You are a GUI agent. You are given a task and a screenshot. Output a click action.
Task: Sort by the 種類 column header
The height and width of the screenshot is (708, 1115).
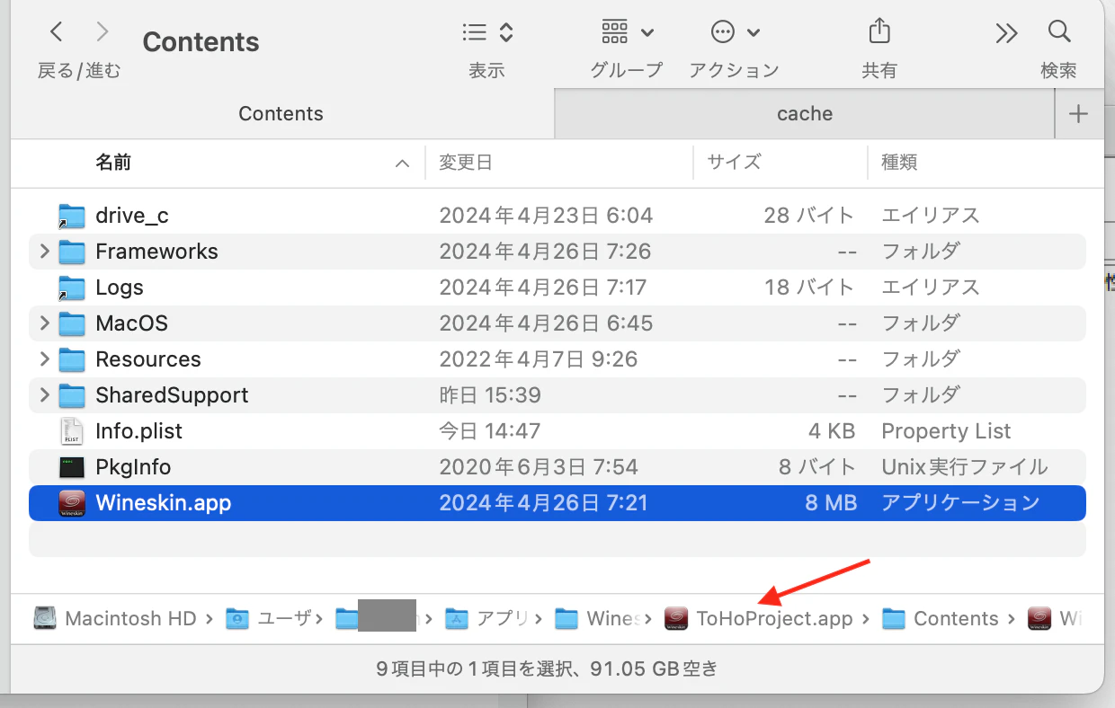point(899,163)
